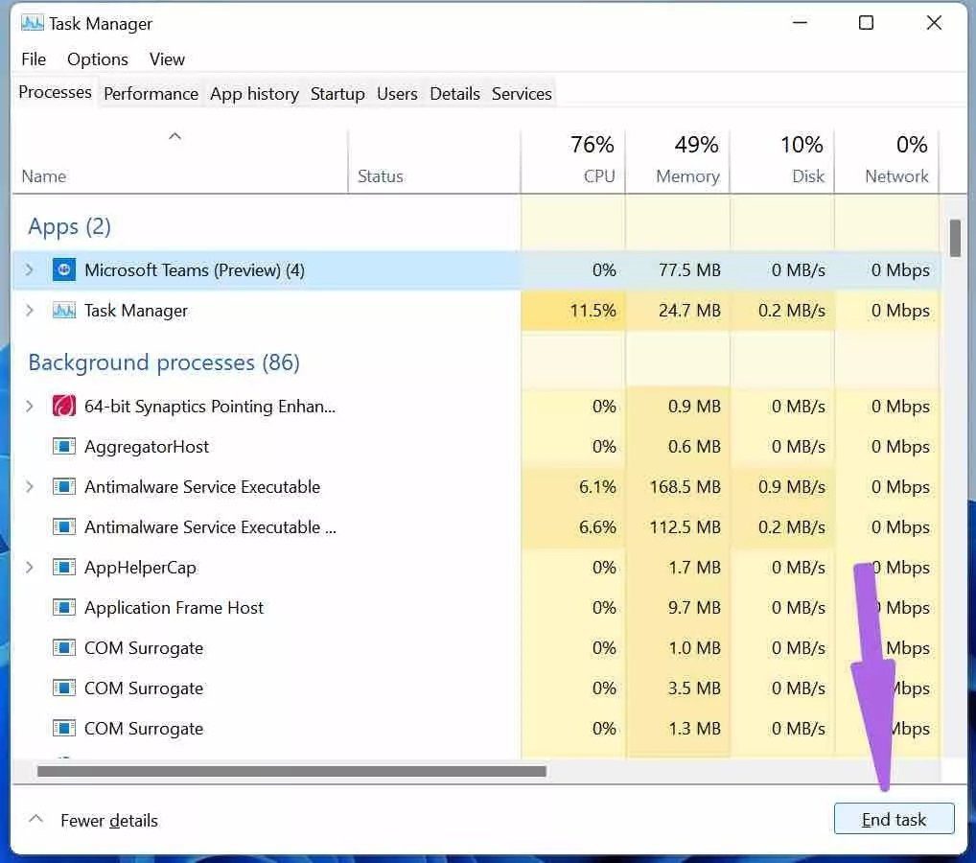Click the 112.5 MB memory value
The height and width of the screenshot is (863, 976).
tap(685, 526)
